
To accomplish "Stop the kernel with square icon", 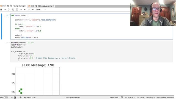I will 25,10.
